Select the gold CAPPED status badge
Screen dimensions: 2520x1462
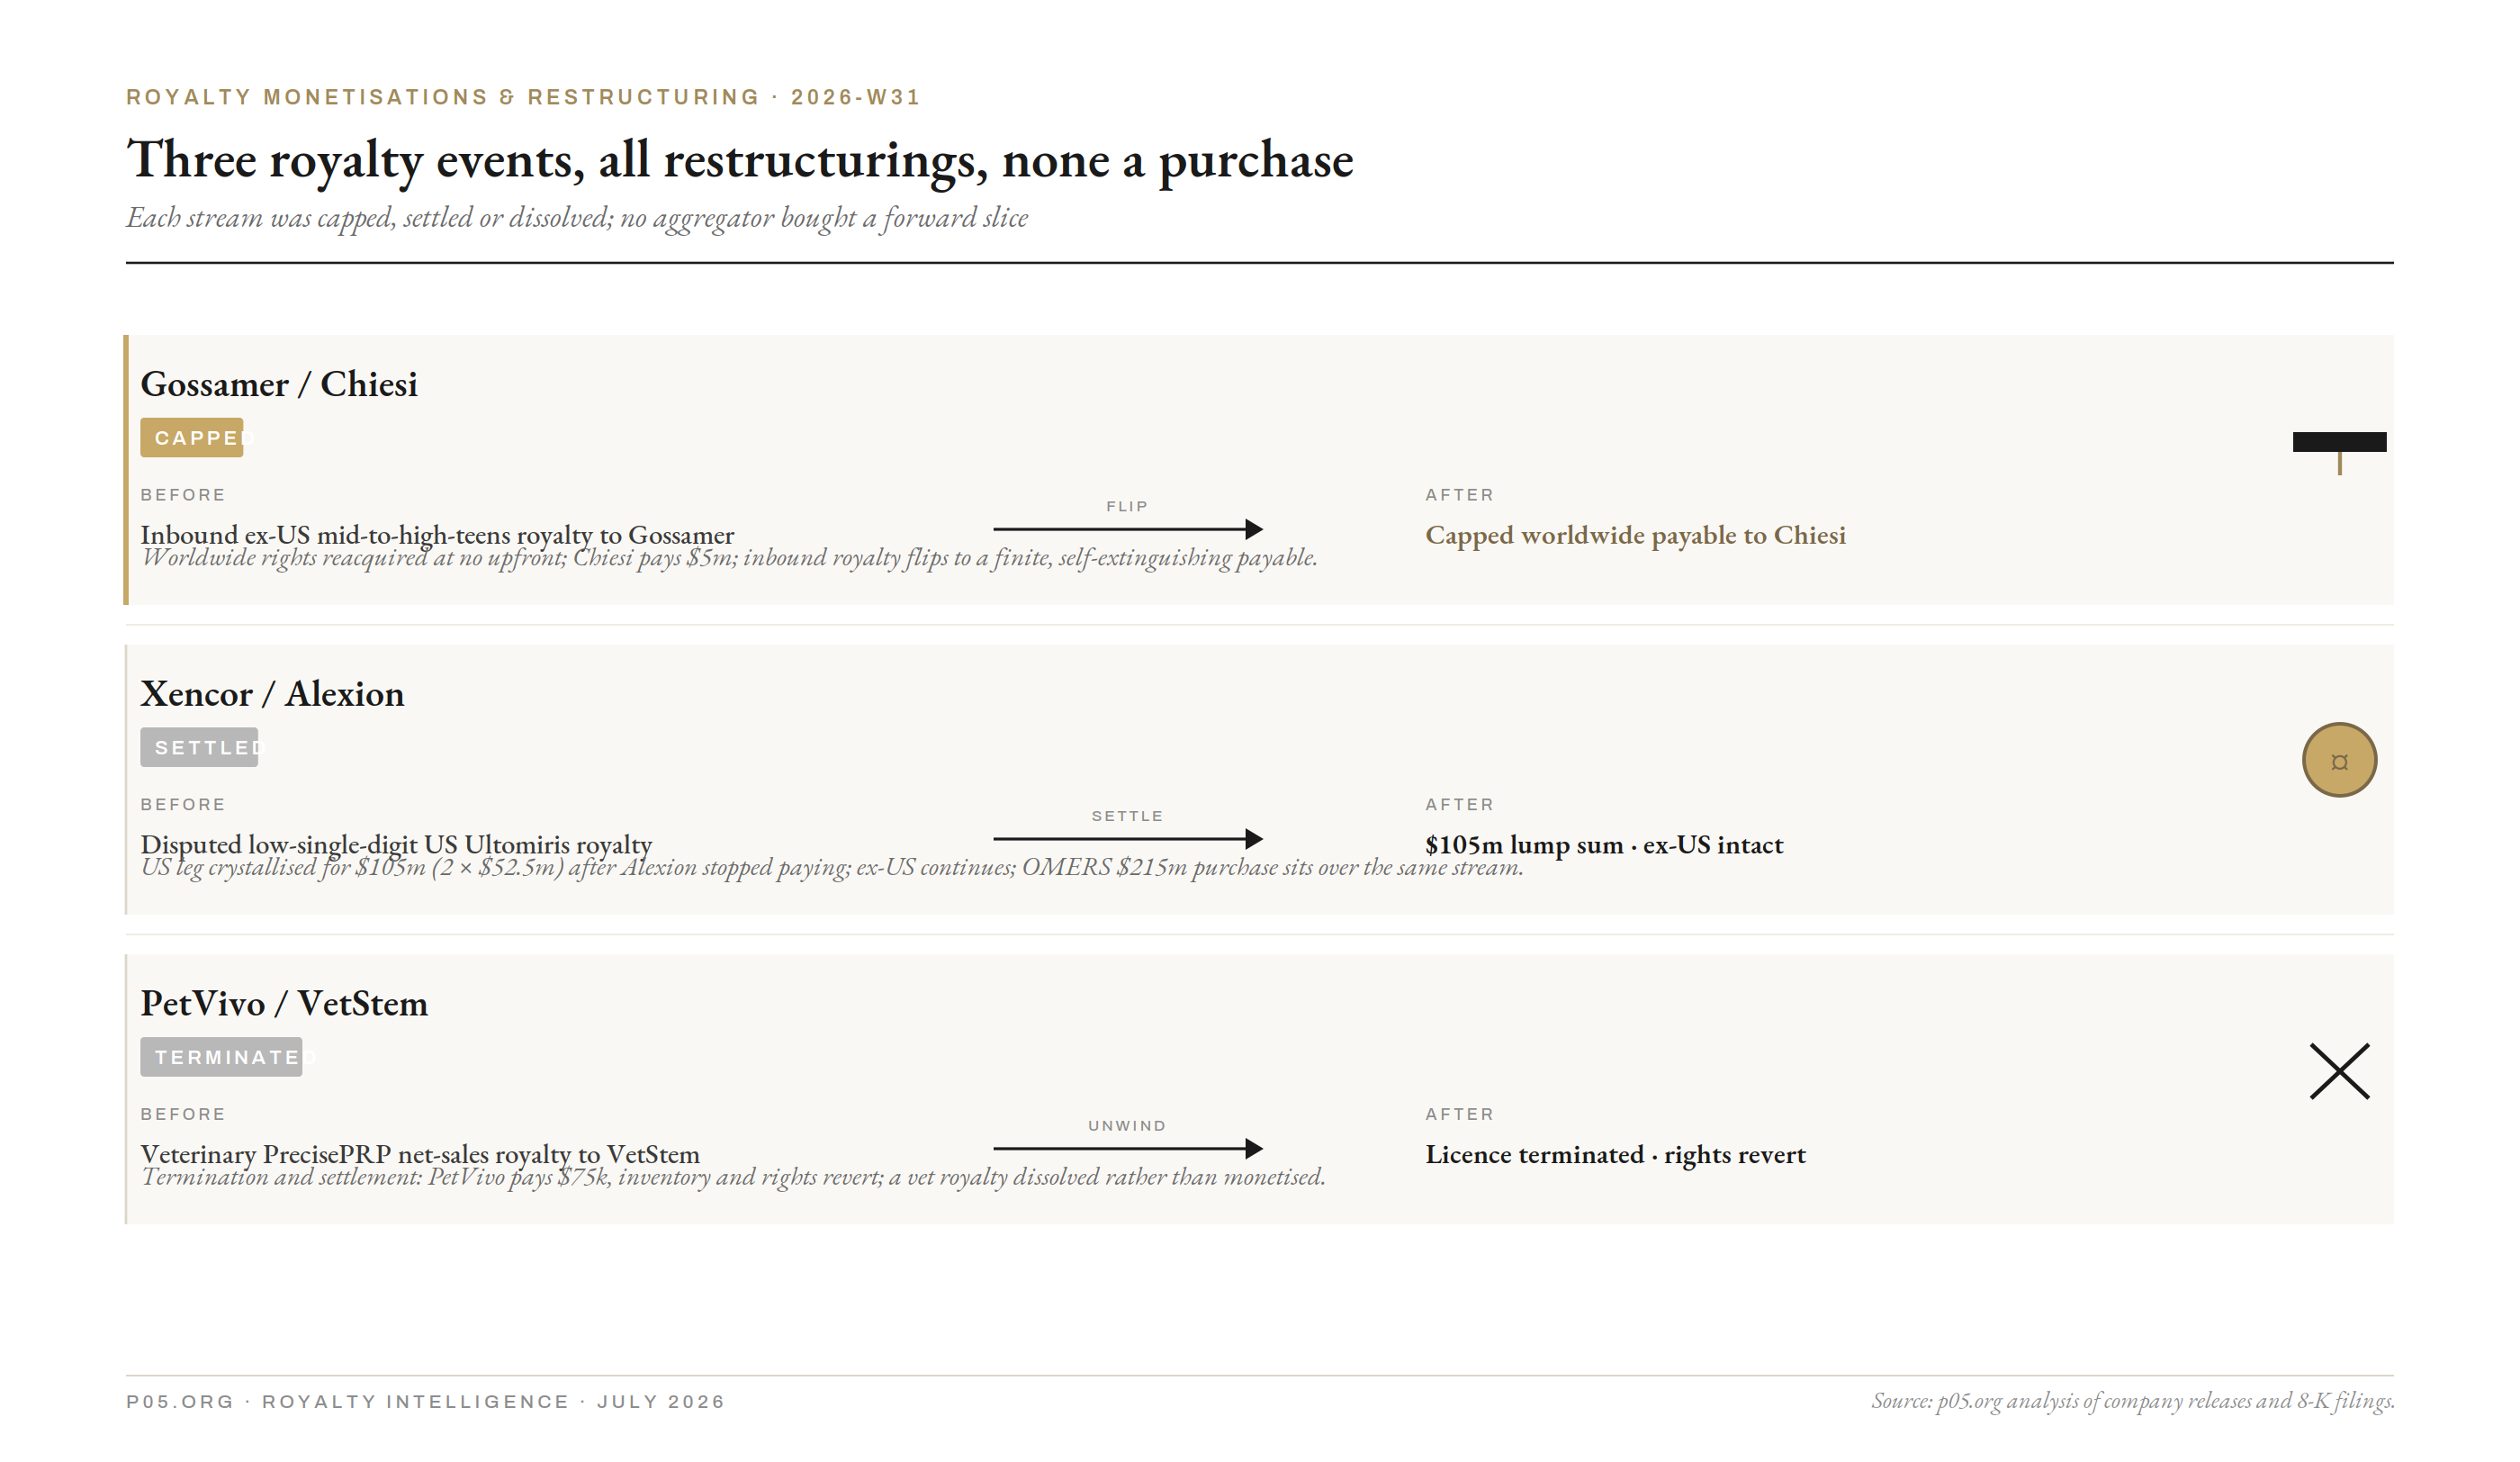coord(192,438)
